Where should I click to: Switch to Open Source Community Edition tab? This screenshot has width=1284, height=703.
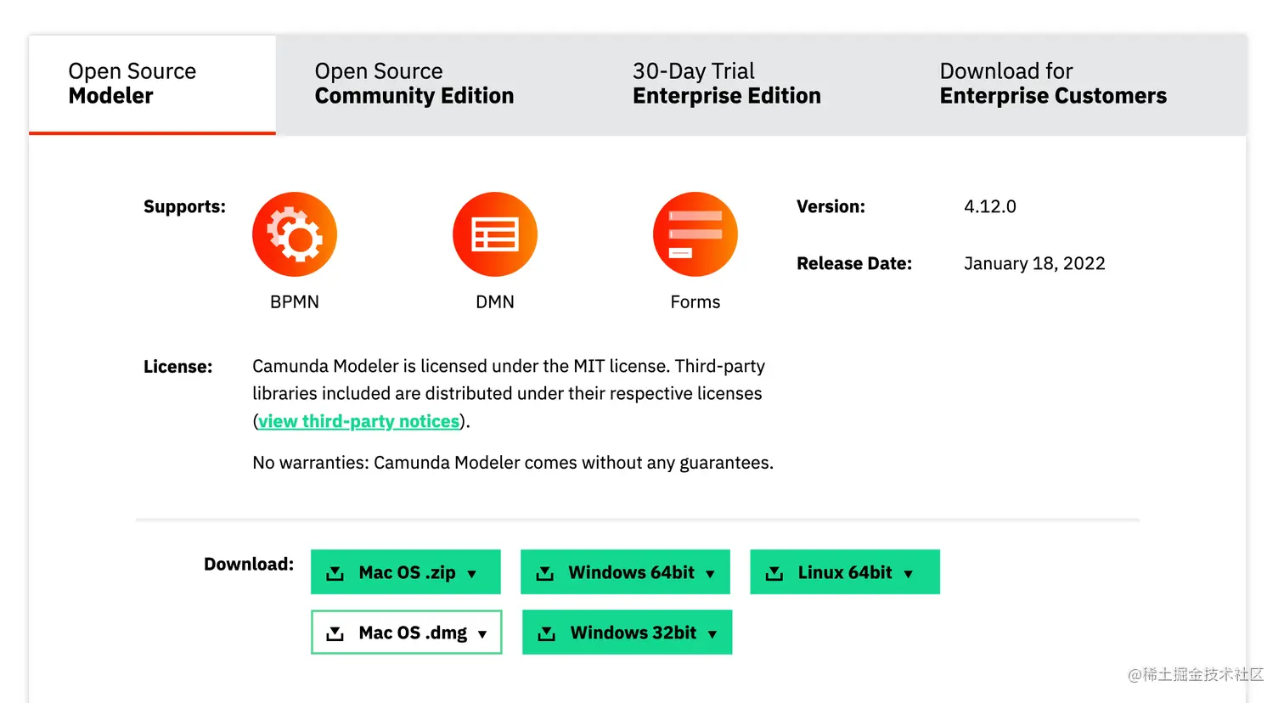point(414,84)
